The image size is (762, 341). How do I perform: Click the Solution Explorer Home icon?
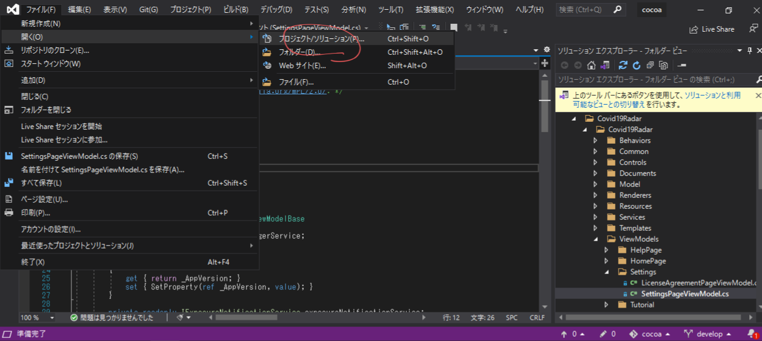click(591, 65)
